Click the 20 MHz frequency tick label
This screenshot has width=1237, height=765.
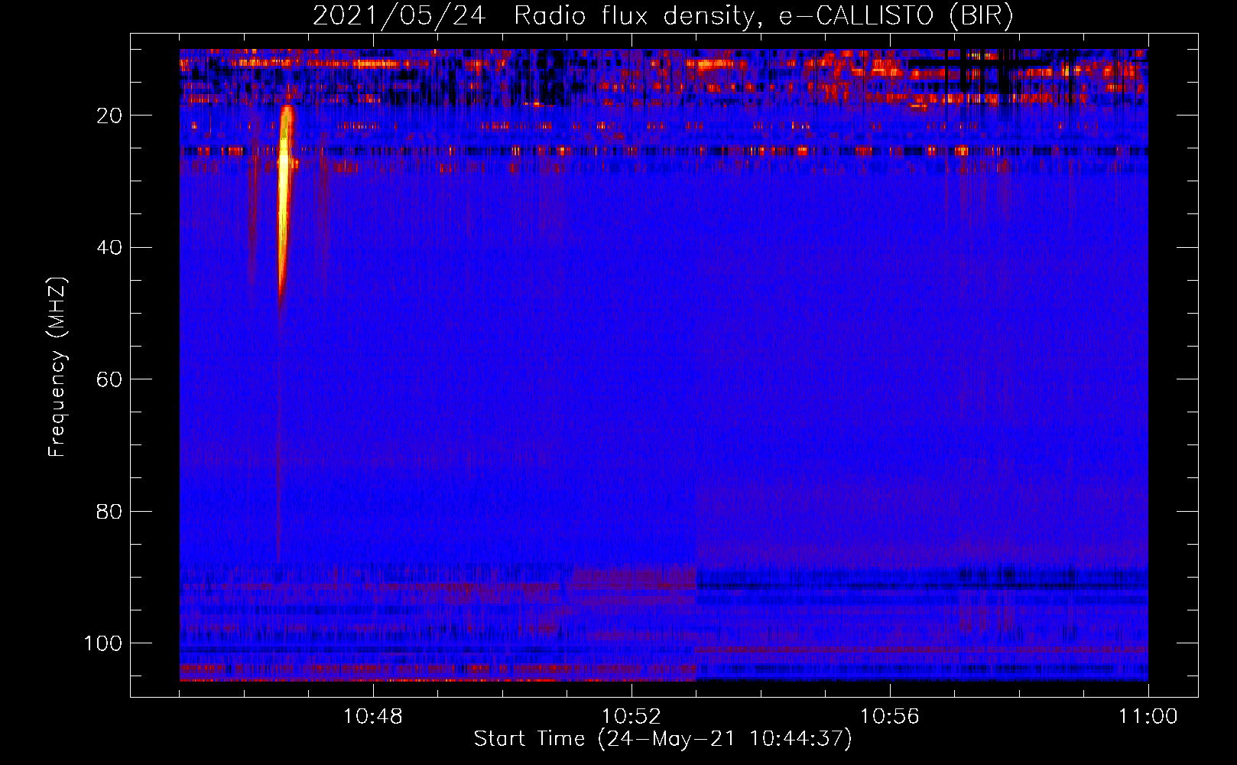110,116
